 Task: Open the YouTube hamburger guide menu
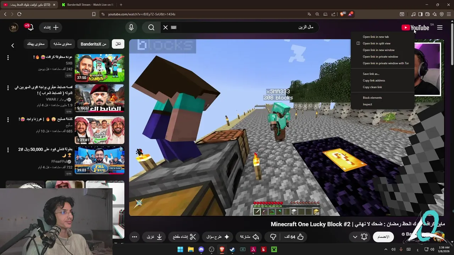[x=440, y=27]
